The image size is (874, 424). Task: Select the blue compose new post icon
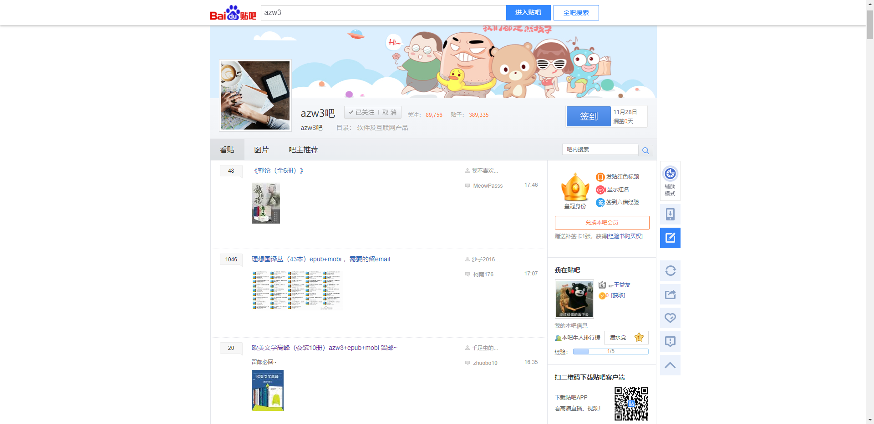[x=670, y=238]
